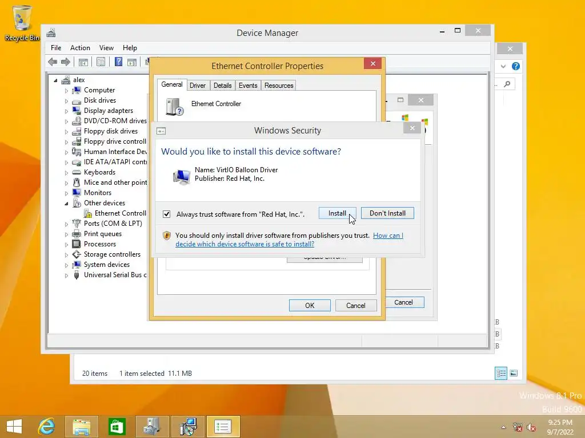Select Universal Serial Bus controllers tree item
Image resolution: width=585 pixels, height=438 pixels.
click(115, 275)
